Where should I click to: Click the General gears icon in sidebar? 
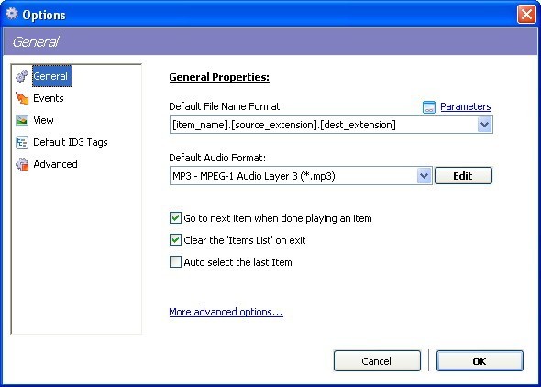click(x=22, y=76)
